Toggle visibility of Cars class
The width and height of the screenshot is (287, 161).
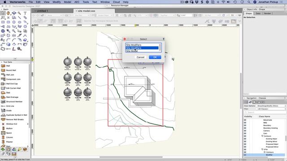245,133
